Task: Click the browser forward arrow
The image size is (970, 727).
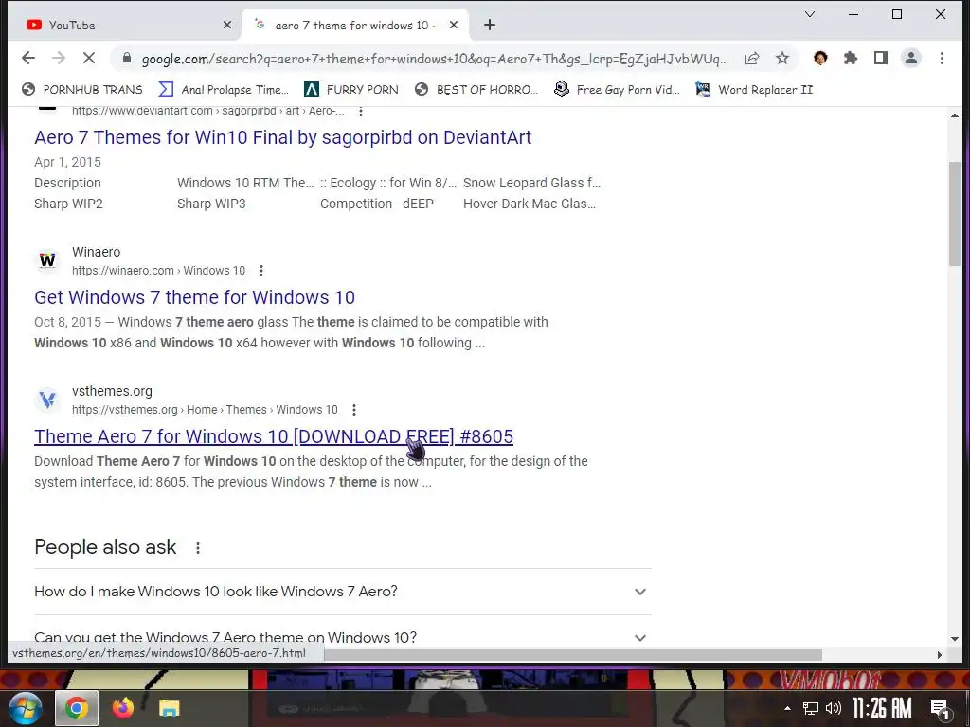Action: point(59,58)
